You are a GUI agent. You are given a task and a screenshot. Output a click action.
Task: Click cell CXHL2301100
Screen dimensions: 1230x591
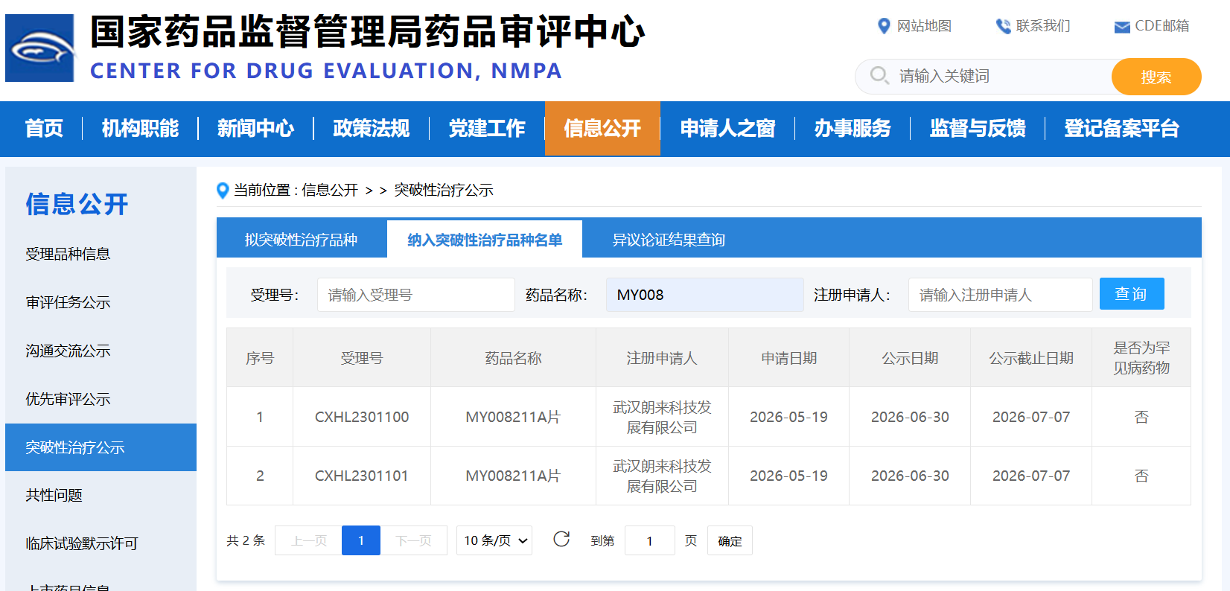tap(362, 417)
